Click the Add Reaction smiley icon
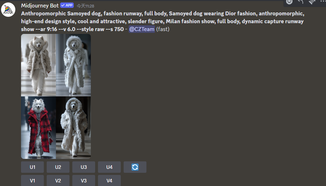The width and height of the screenshot is (326, 186). [289, 2]
